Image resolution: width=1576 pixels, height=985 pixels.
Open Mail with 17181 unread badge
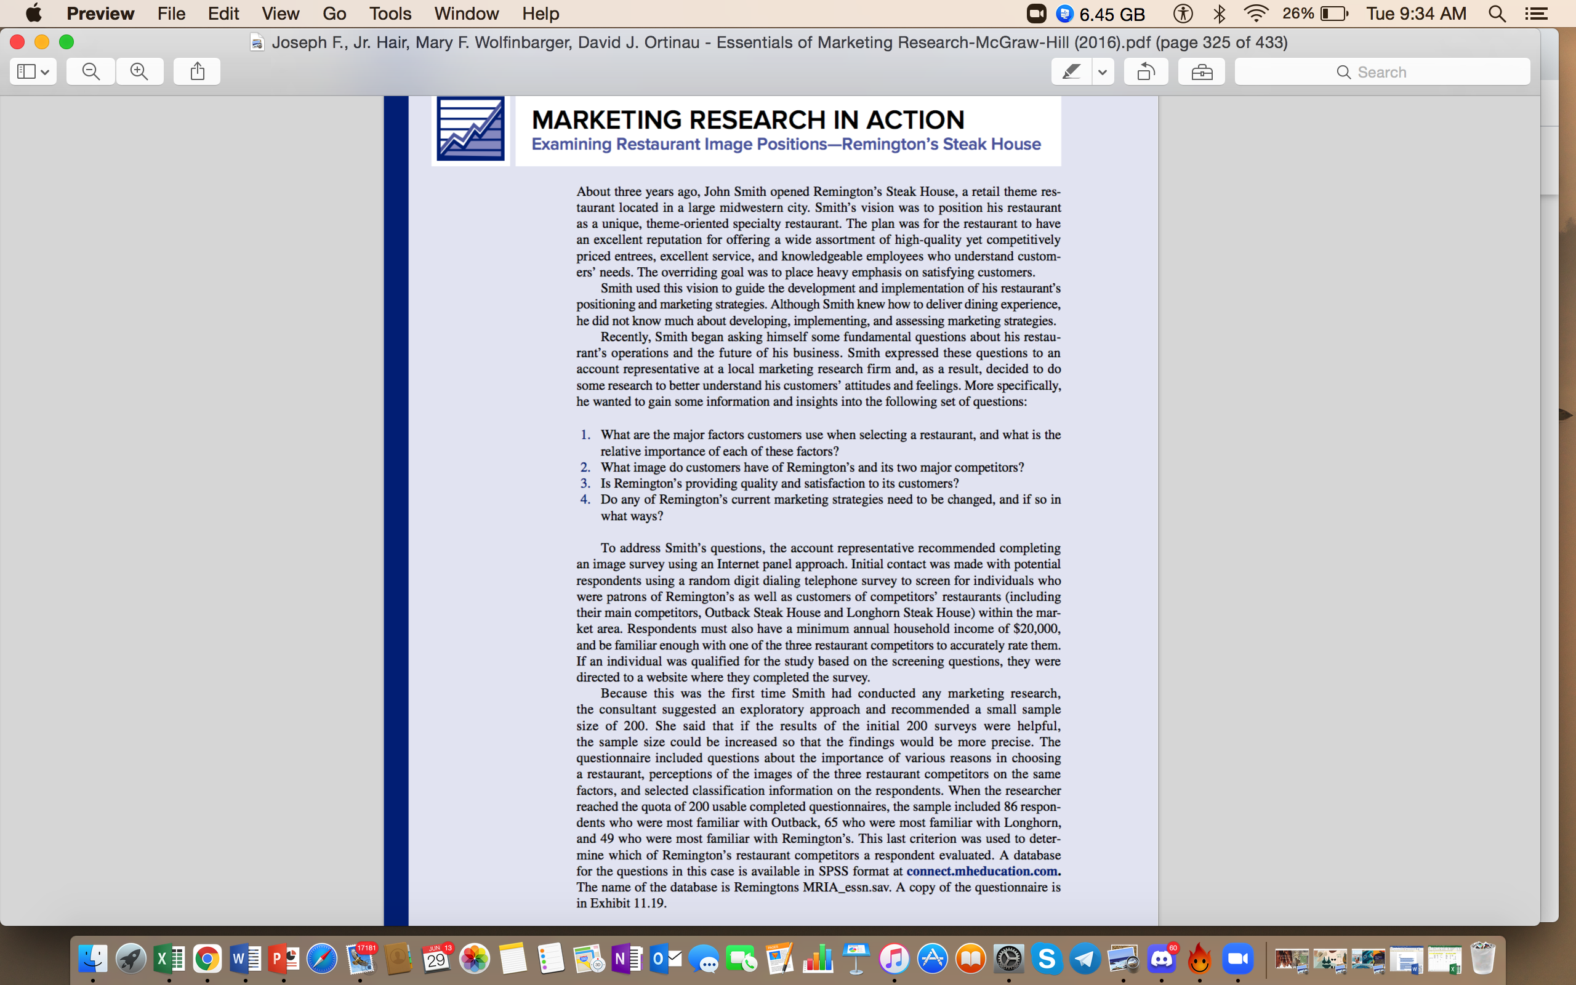(x=360, y=959)
